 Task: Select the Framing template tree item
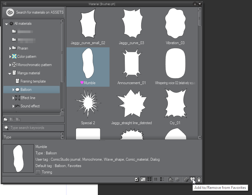tap(33, 81)
